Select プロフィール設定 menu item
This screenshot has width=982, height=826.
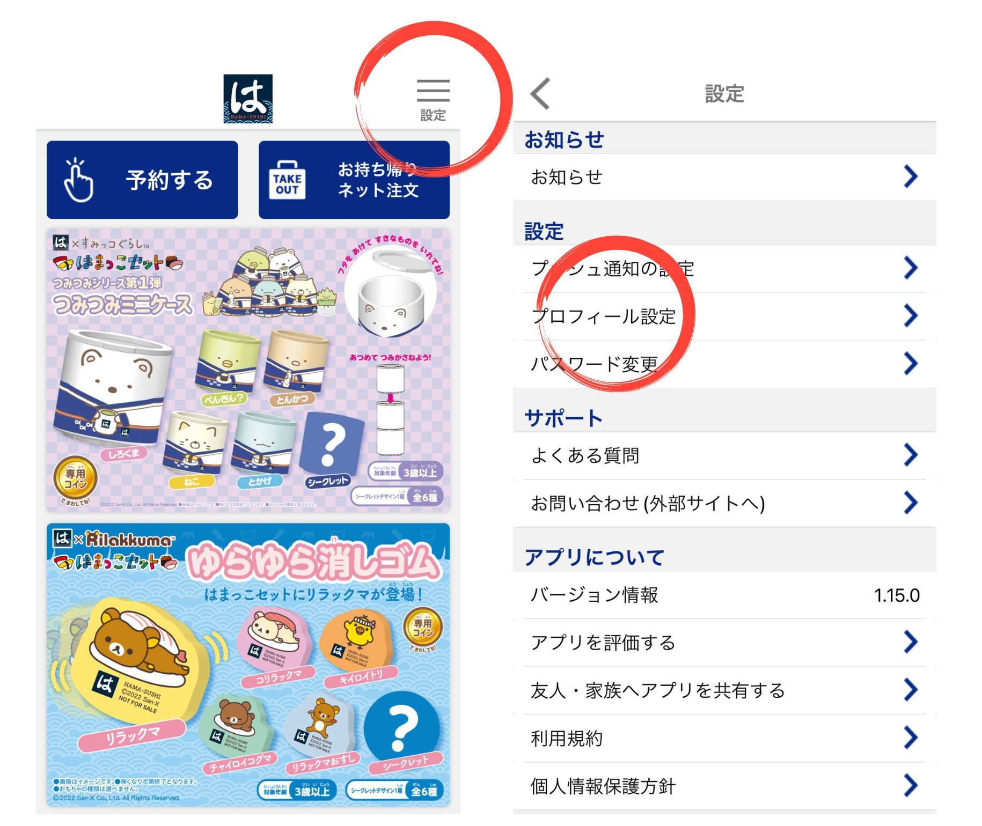(x=724, y=316)
